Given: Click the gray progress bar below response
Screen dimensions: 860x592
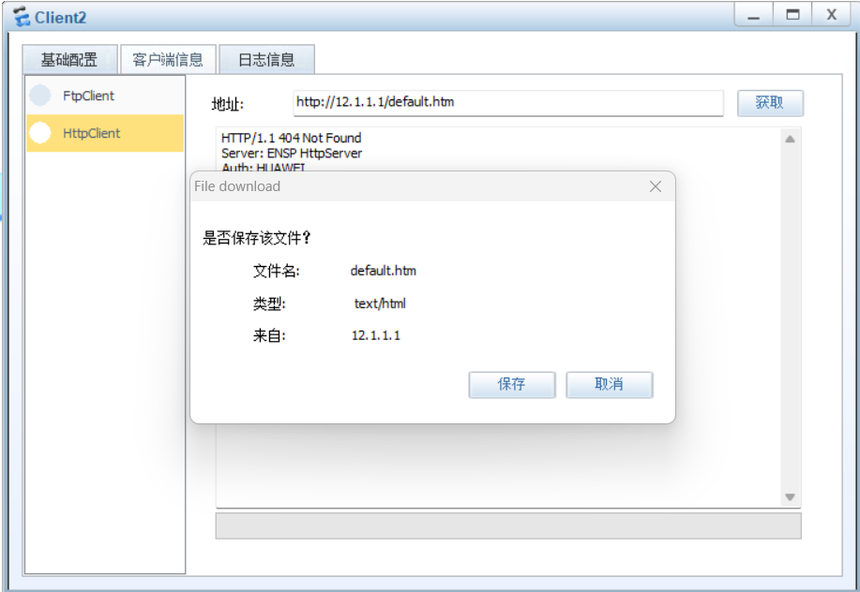Looking at the screenshot, I should [508, 525].
